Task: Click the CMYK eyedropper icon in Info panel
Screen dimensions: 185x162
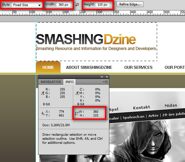Action: point(77,93)
